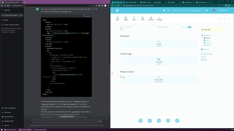Click the cloud icon in the blue header

point(164,11)
